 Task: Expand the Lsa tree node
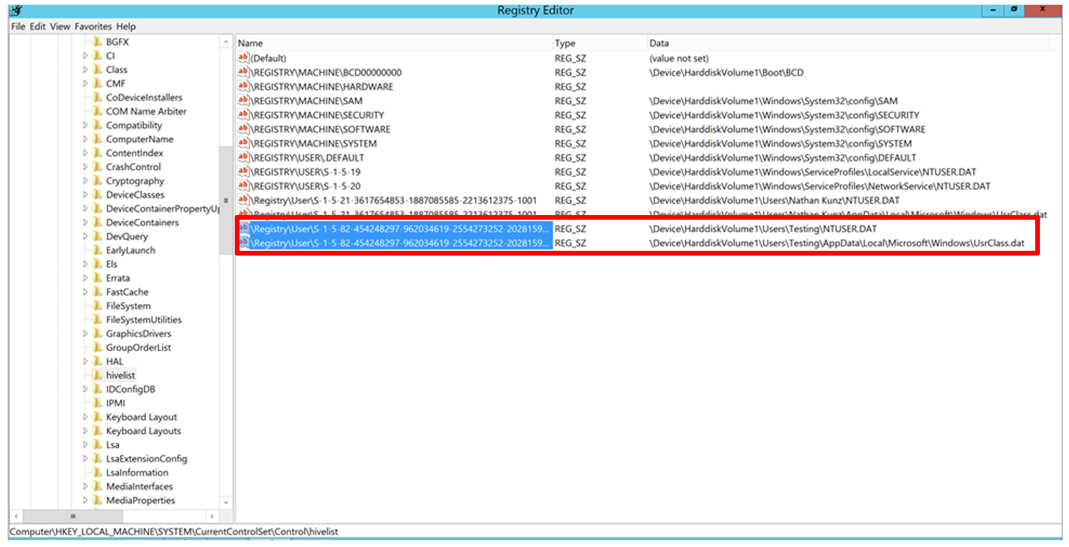(x=85, y=444)
